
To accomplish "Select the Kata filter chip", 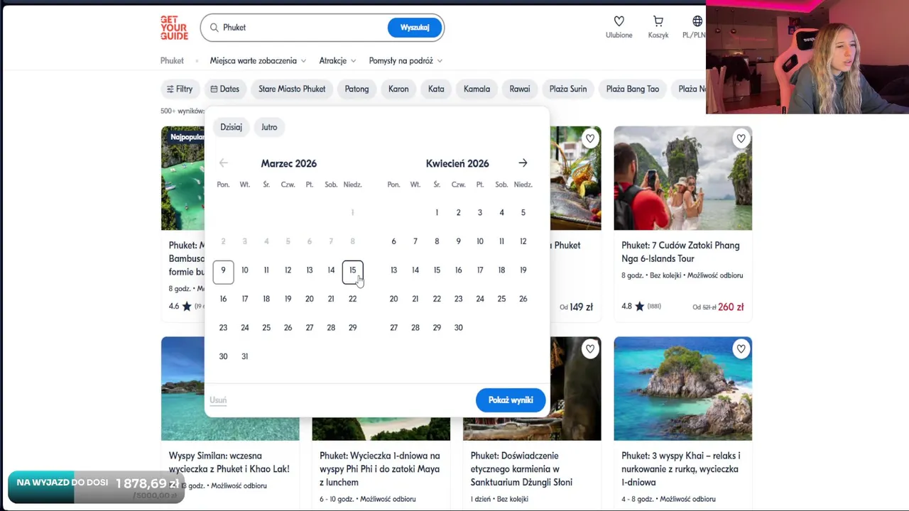I will (436, 89).
